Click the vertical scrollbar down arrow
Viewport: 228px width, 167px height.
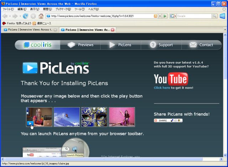[225, 155]
